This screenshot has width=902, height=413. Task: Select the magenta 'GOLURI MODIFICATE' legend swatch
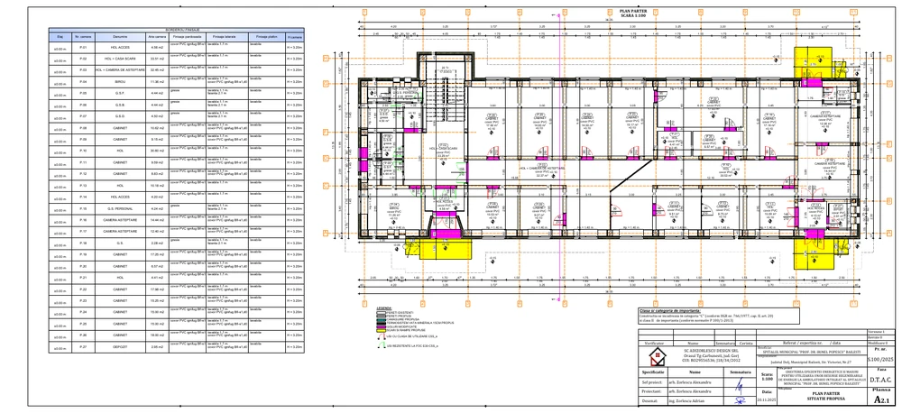click(382, 326)
